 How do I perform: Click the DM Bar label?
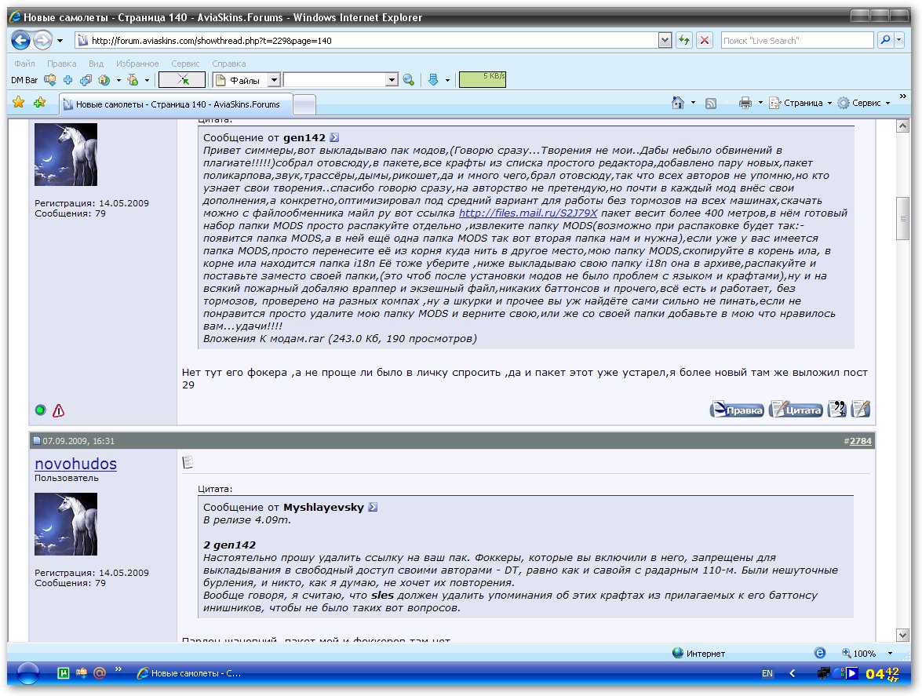point(24,80)
